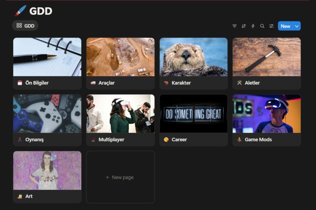Click the New page label
This screenshot has width=316, height=210.
point(123,177)
